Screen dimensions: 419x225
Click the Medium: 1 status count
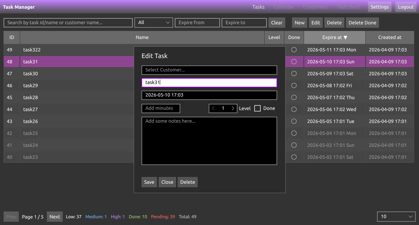[96, 217]
